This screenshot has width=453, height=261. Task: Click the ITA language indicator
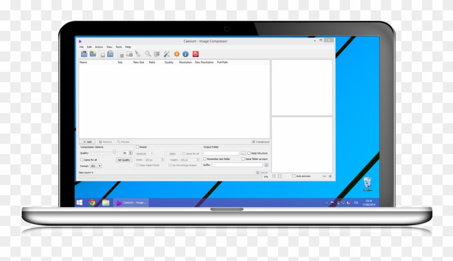(x=356, y=203)
